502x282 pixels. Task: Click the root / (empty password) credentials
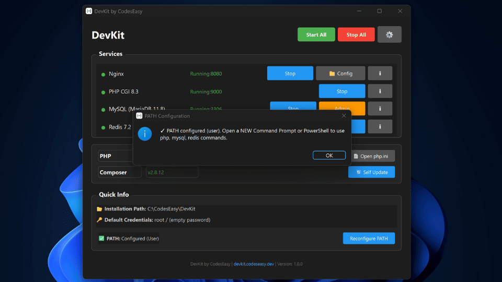click(182, 220)
